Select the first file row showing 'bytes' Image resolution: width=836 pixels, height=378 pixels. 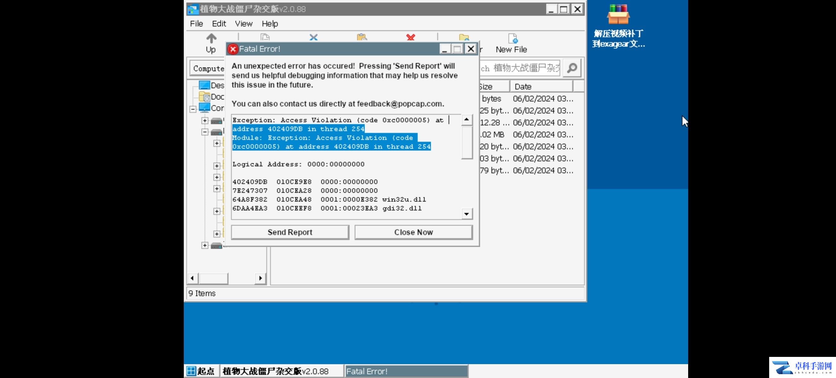click(526, 99)
